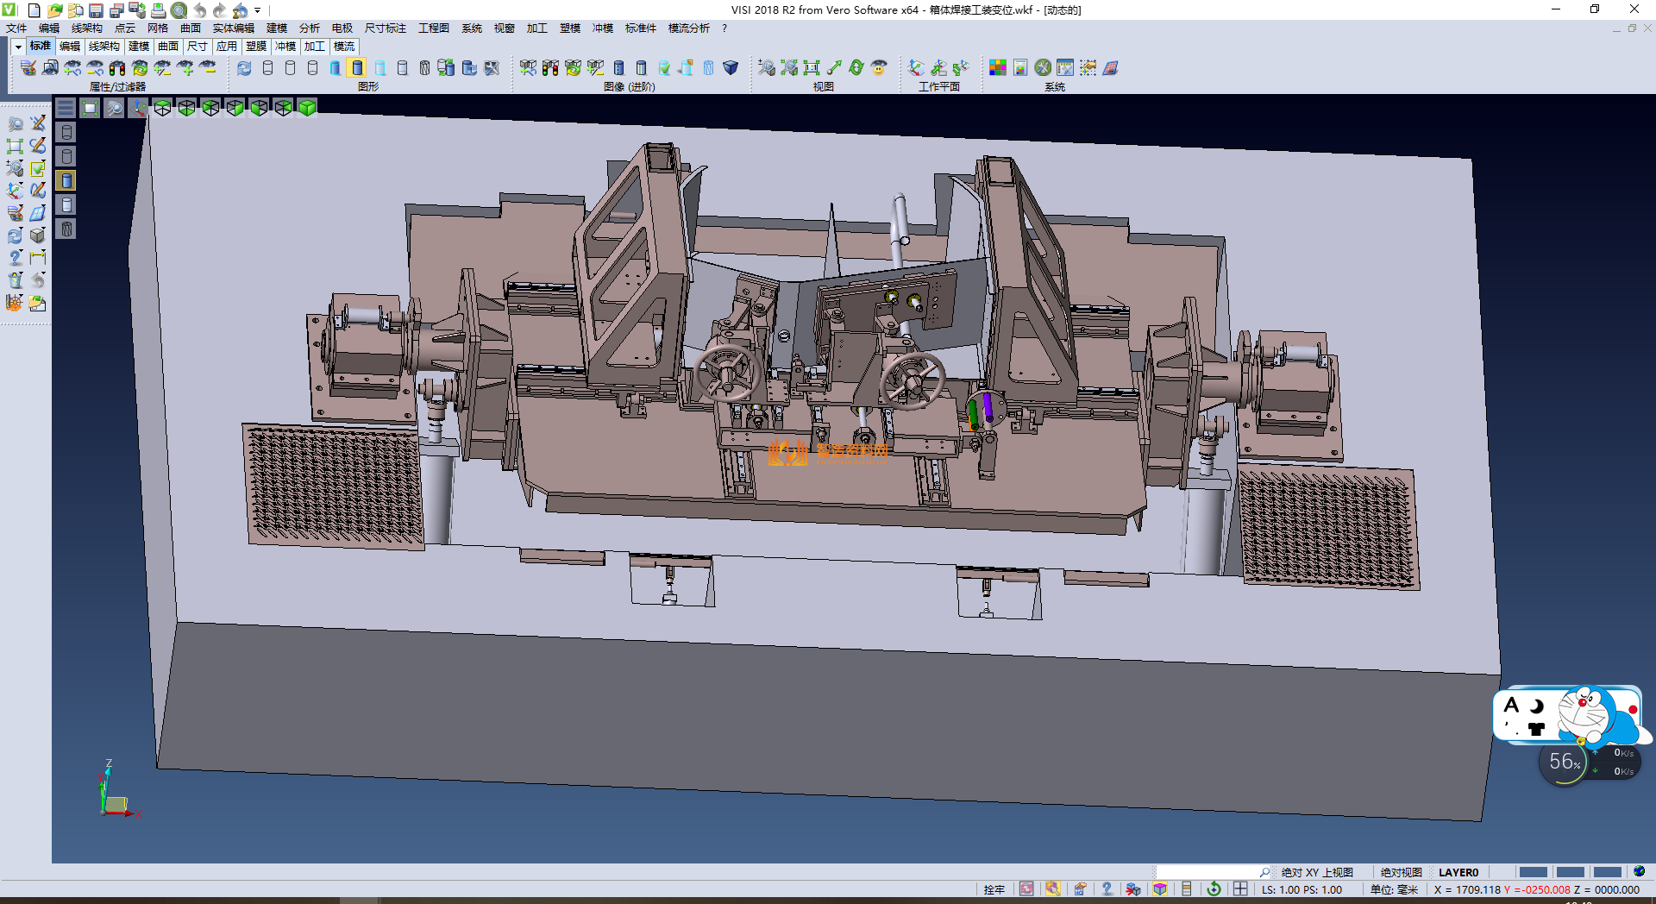Open the 实体编辑 menu
The width and height of the screenshot is (1656, 904).
tap(233, 28)
